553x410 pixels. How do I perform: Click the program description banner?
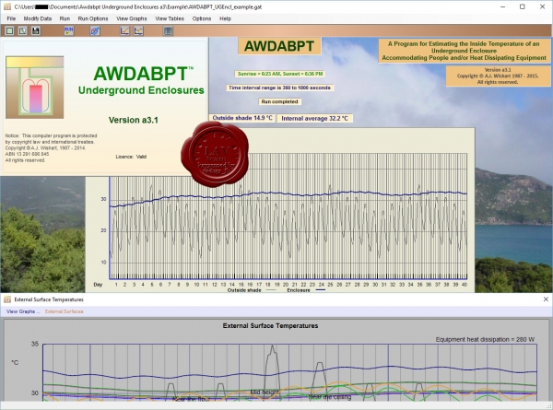coord(464,51)
